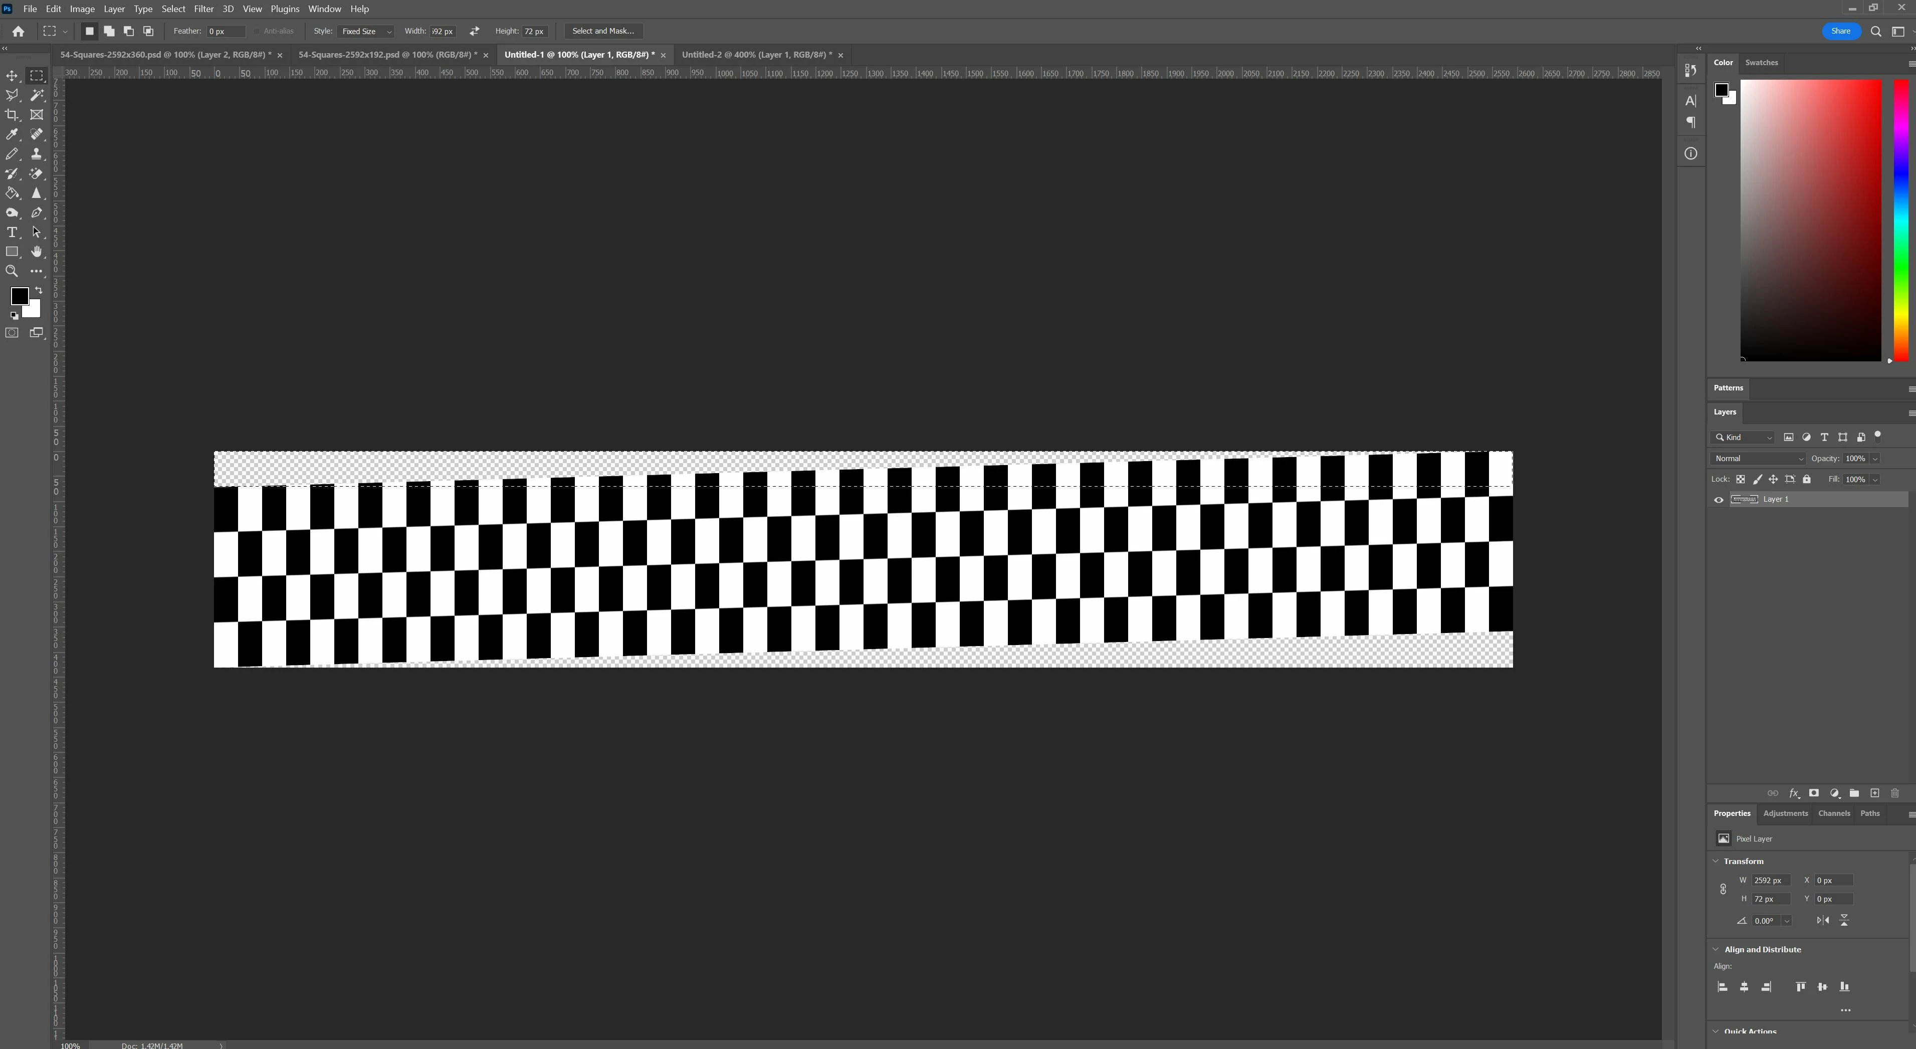Select the Paint Bucket tool
The height and width of the screenshot is (1049, 1916).
pos(12,192)
